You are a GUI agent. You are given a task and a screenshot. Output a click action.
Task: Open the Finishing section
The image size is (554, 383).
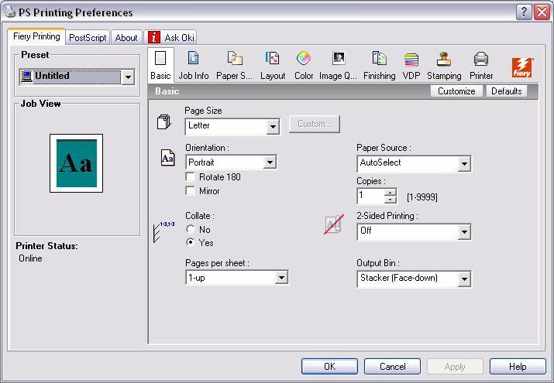point(379,65)
